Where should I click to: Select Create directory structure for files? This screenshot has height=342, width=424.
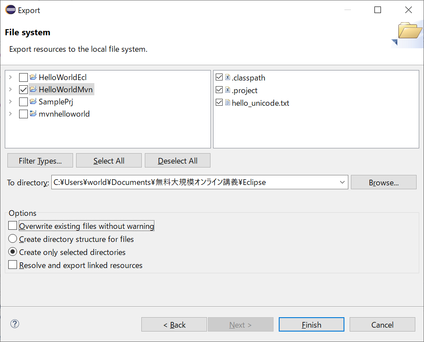(x=13, y=238)
